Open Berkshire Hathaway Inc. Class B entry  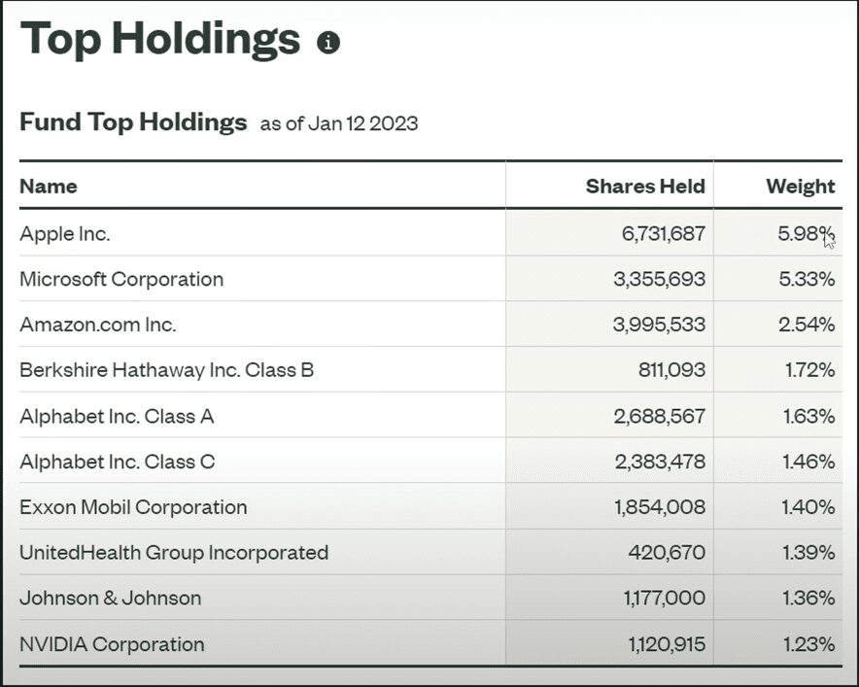(x=166, y=370)
